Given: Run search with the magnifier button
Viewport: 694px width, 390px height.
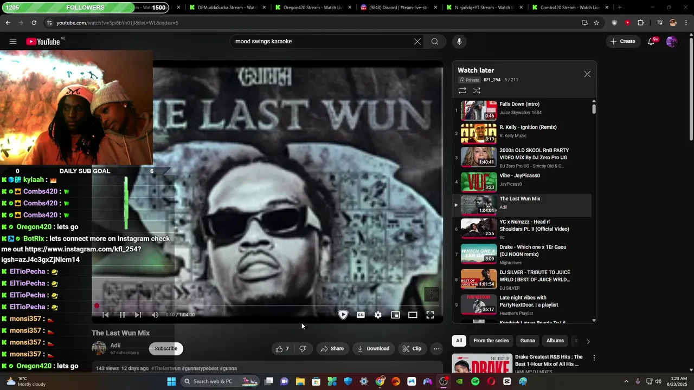Looking at the screenshot, I should click(435, 42).
